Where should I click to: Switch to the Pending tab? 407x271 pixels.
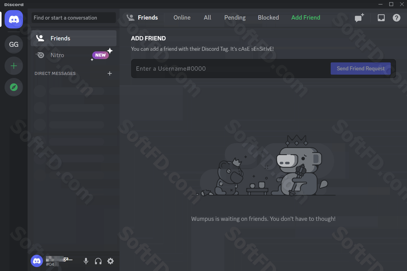(x=235, y=18)
